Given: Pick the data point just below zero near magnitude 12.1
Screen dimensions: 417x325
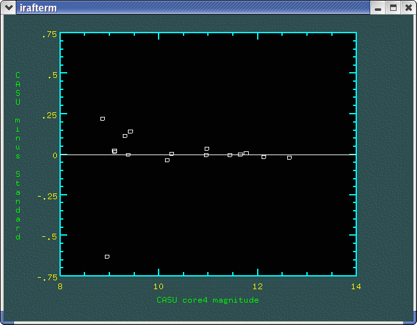Looking at the screenshot, I should (x=264, y=156).
